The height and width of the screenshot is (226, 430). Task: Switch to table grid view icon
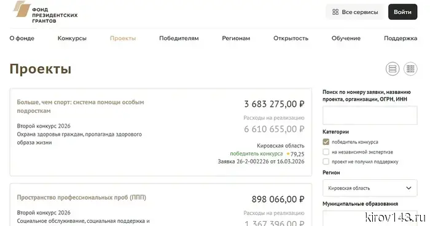tap(410, 69)
